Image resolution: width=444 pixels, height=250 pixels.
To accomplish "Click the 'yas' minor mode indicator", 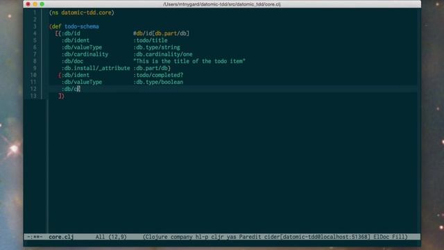I will (x=231, y=237).
